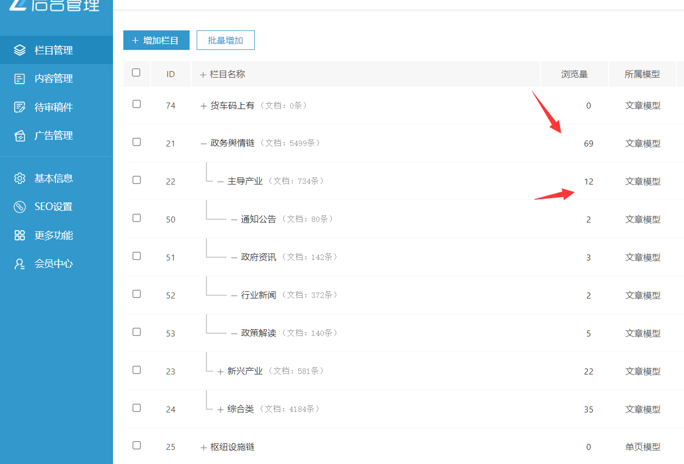Click the 综合类 column name

click(241, 409)
